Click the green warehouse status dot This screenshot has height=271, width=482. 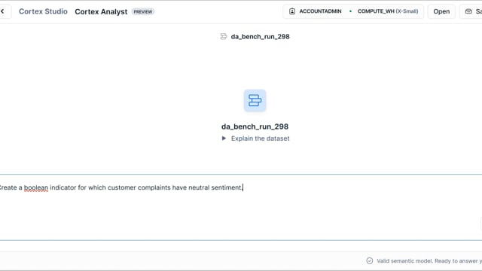(350, 11)
